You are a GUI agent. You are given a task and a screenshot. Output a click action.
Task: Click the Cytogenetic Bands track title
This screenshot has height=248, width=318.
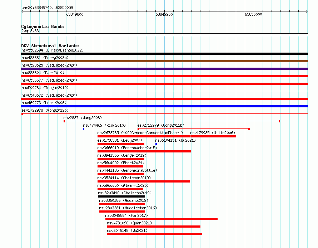[x=43, y=26]
